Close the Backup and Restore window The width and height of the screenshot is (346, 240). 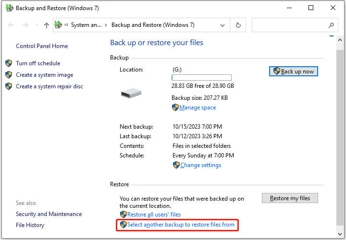(333, 8)
